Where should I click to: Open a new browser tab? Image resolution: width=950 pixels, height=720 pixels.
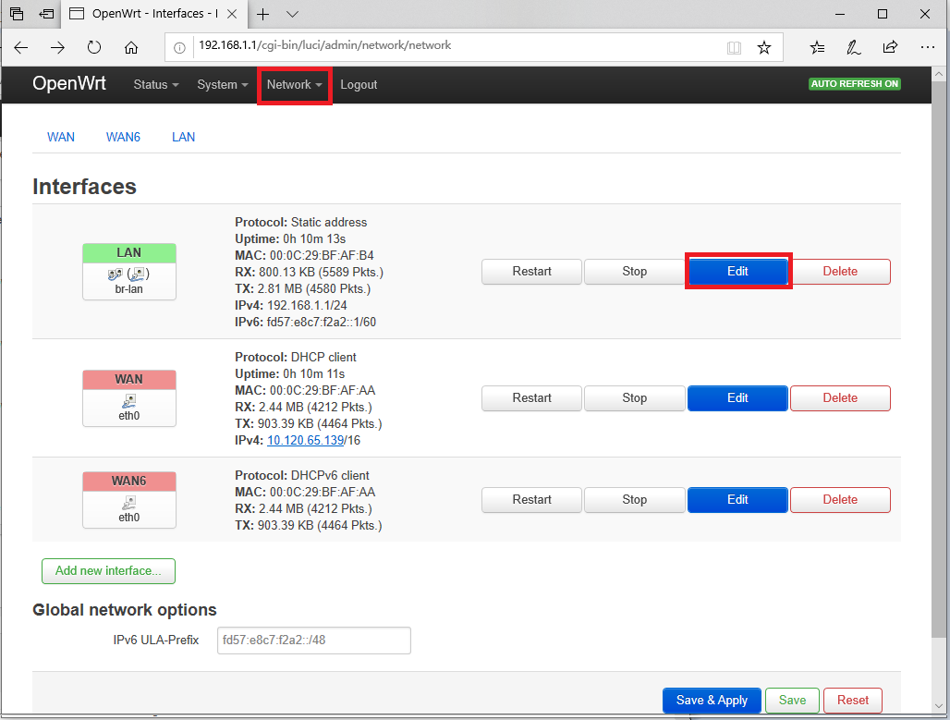[263, 14]
